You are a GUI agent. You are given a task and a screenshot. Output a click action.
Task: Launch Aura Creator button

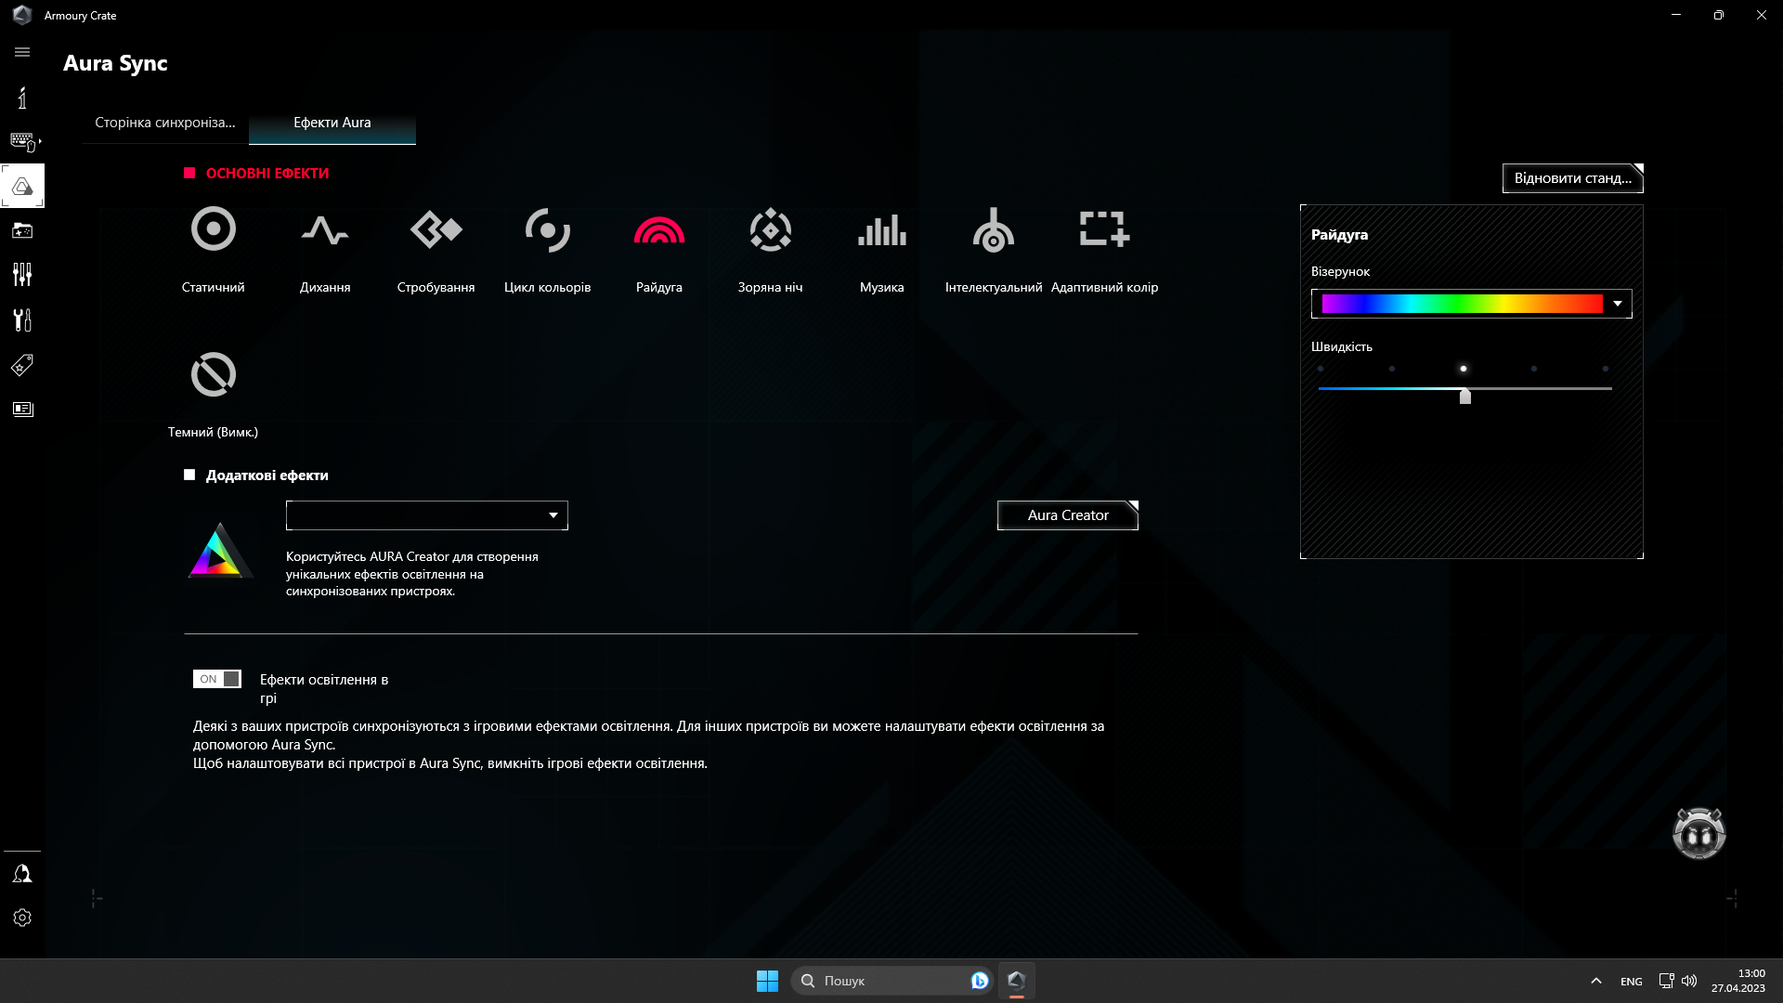pos(1067,515)
